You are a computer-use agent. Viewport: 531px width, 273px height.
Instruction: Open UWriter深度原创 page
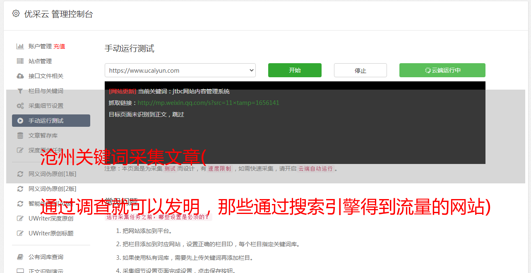click(x=51, y=218)
